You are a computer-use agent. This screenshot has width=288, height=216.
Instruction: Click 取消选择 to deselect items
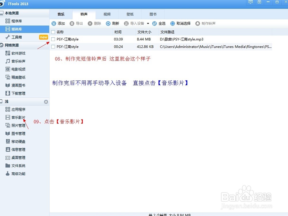click(x=180, y=23)
